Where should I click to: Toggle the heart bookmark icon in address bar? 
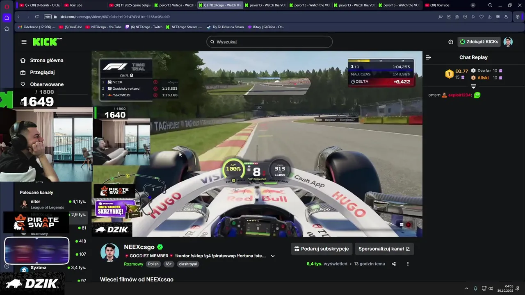click(482, 17)
